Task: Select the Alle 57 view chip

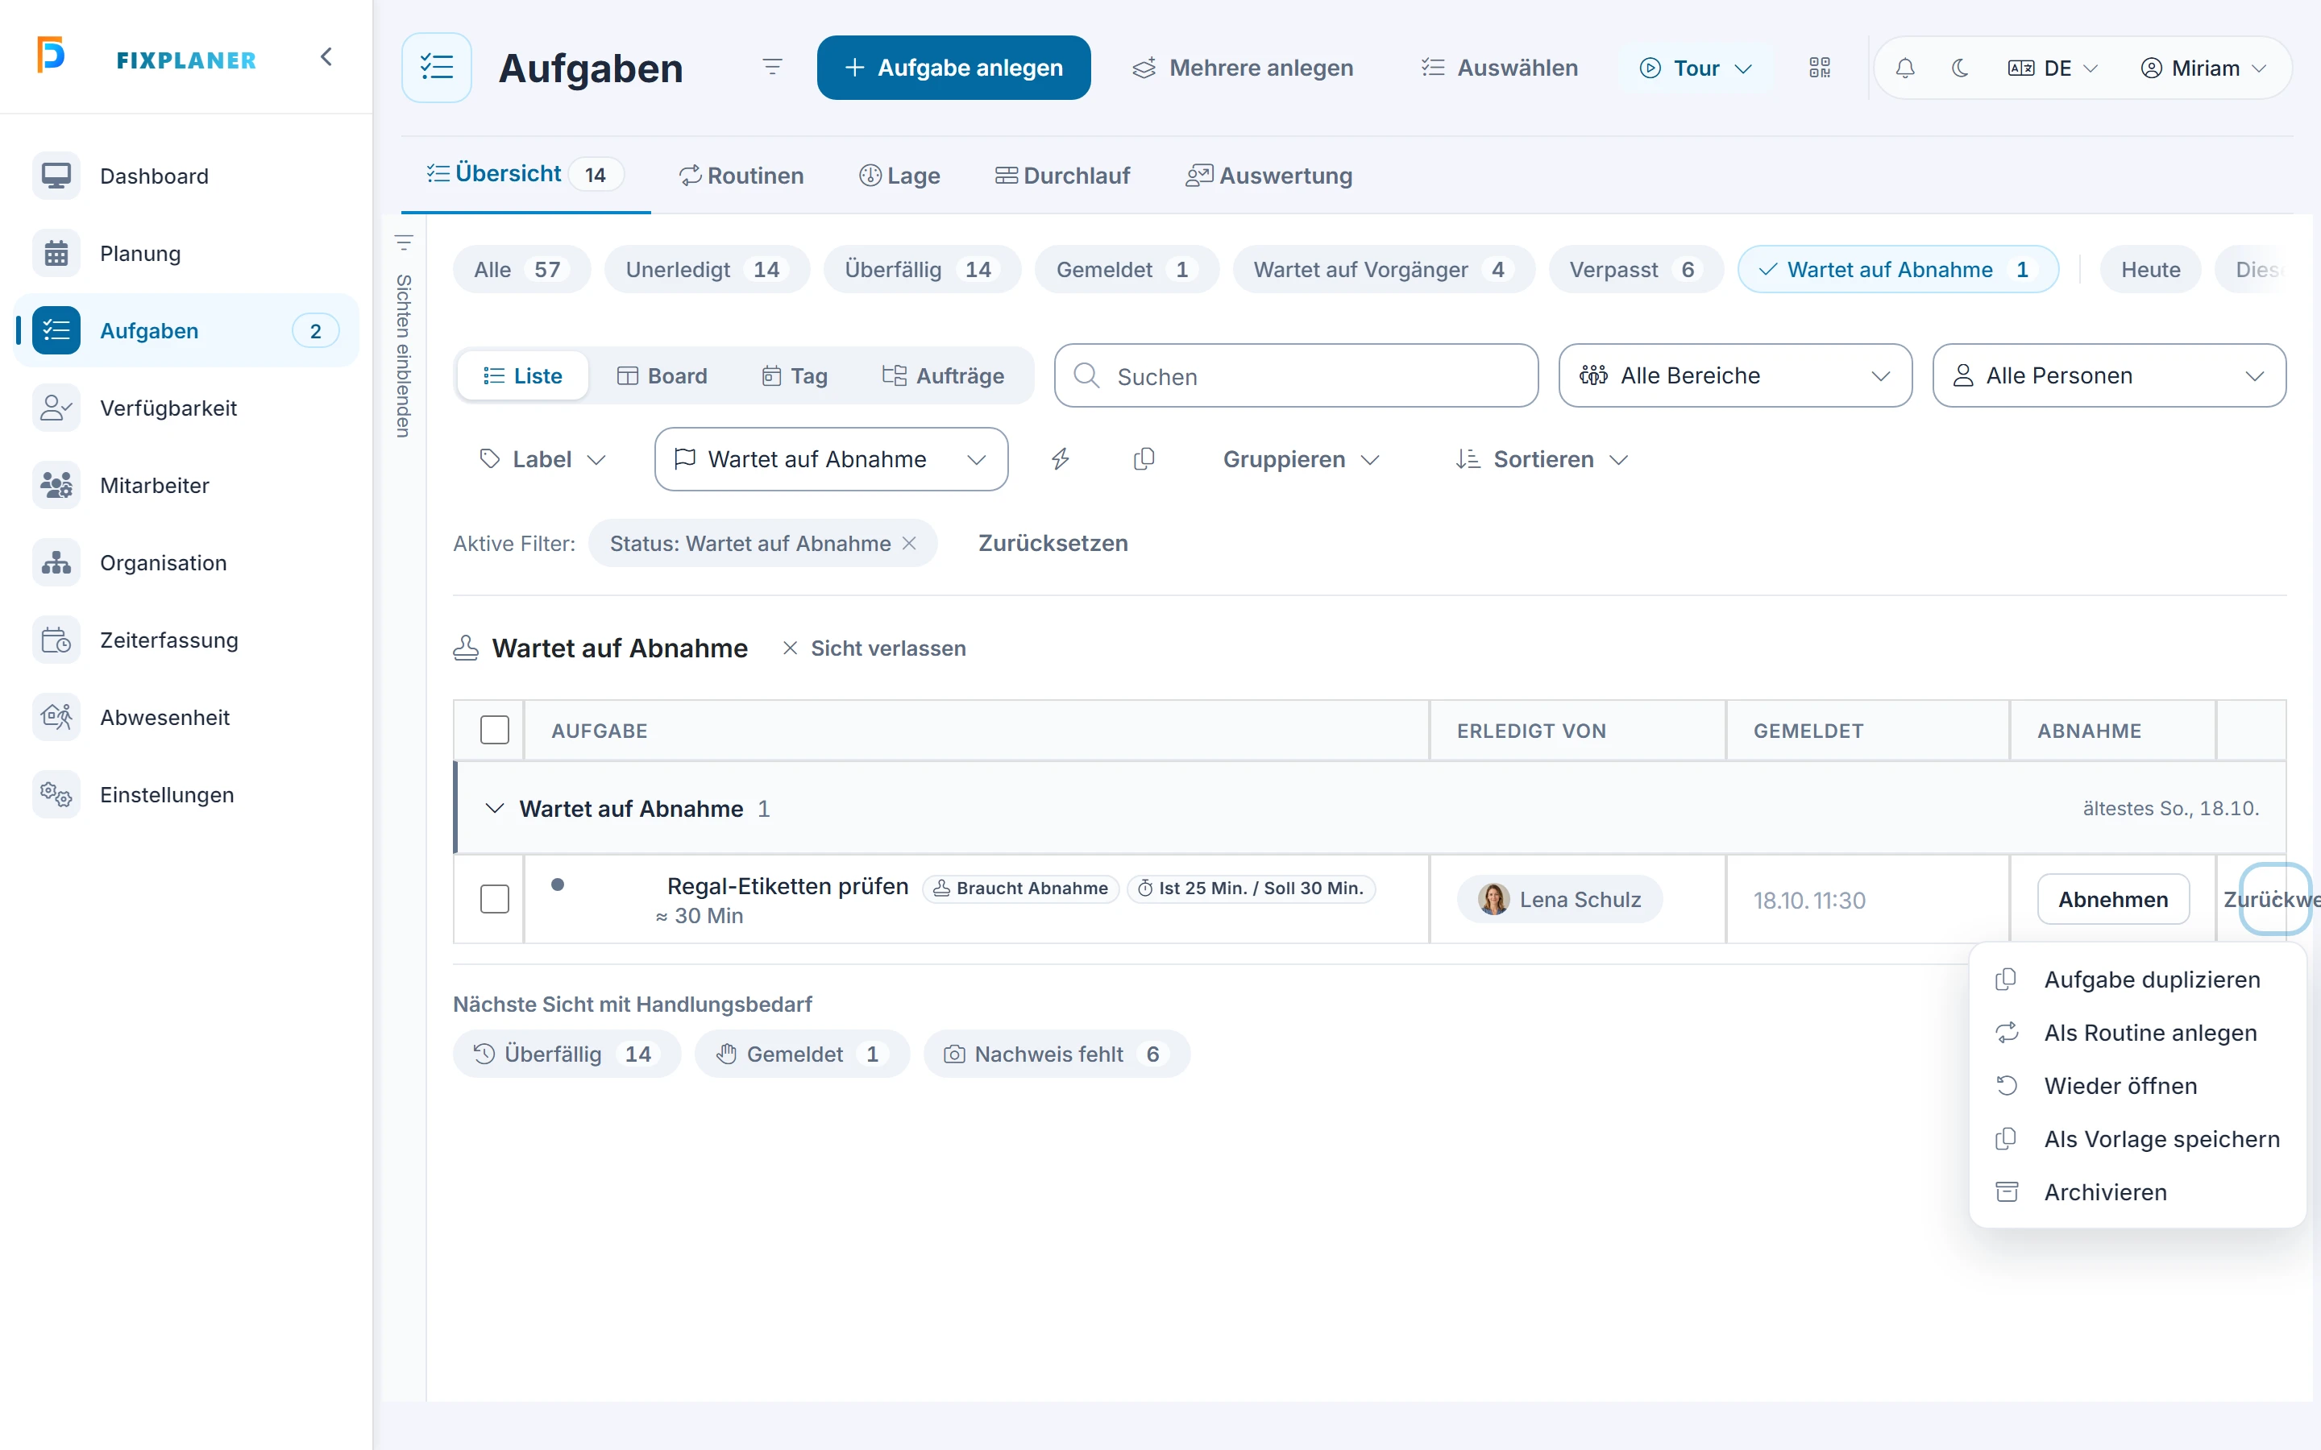Action: coord(521,270)
